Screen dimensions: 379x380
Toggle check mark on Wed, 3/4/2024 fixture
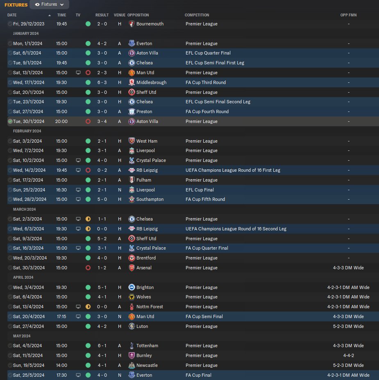click(x=10, y=287)
